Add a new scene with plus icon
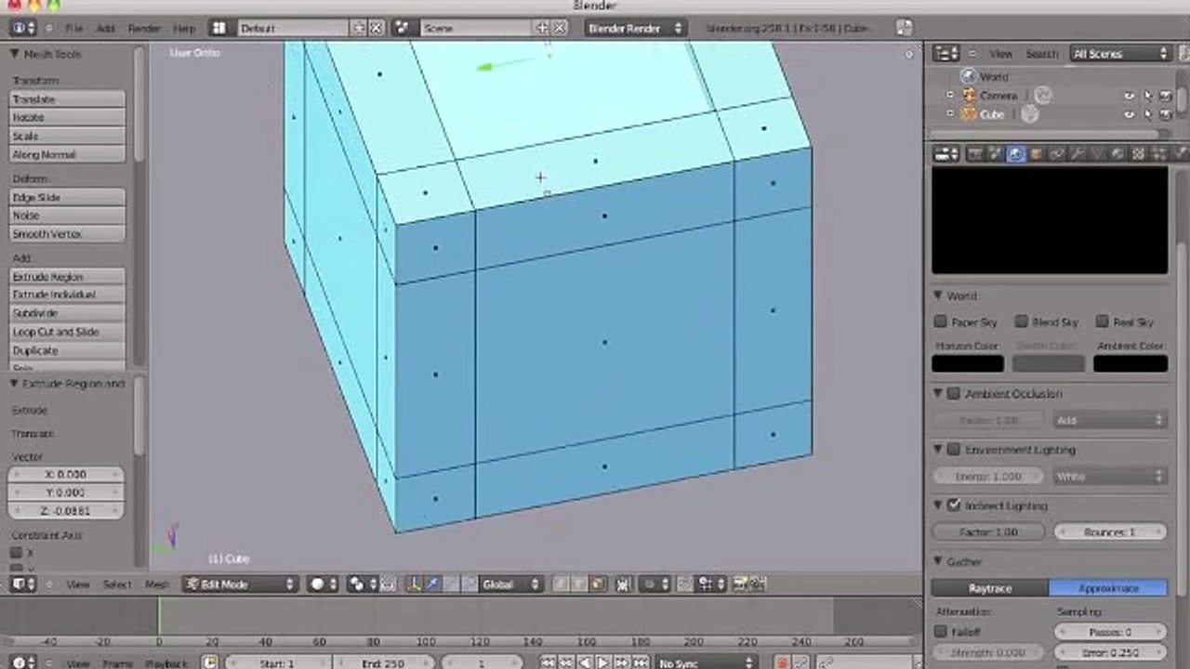 pyautogui.click(x=542, y=29)
